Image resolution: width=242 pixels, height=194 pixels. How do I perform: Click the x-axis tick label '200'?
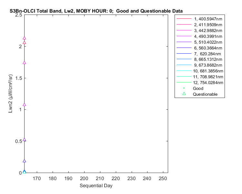(84, 178)
